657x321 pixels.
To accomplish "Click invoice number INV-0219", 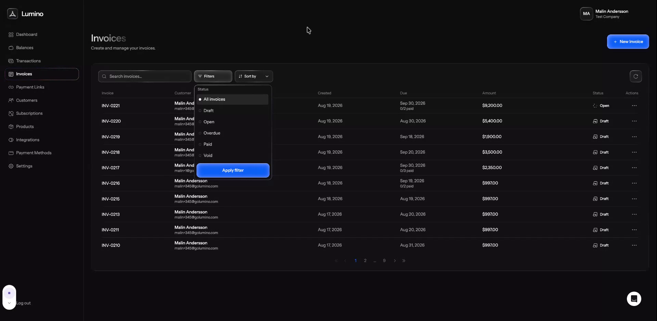I will [x=111, y=137].
